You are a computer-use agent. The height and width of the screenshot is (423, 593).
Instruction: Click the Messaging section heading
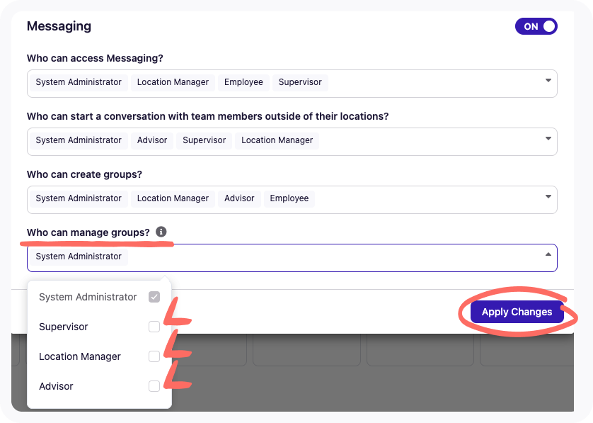tap(59, 26)
